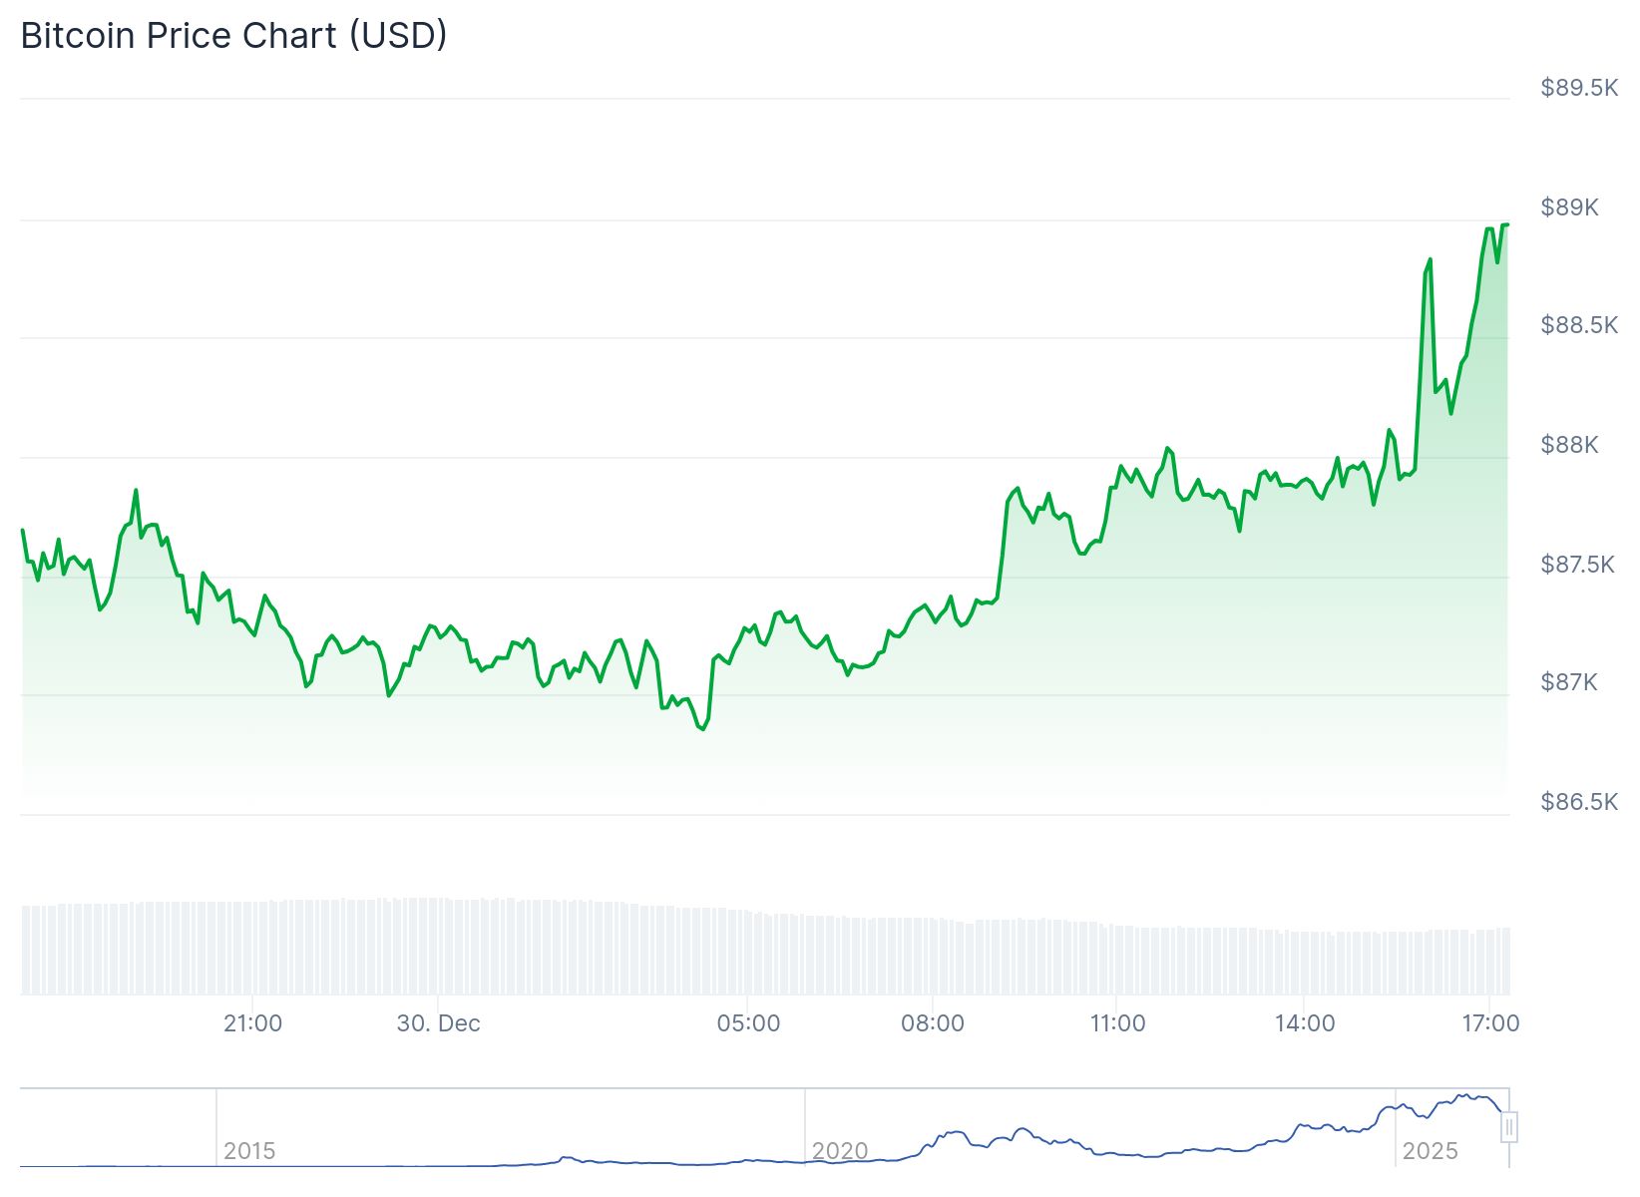Select the 08:00 time axis label
The height and width of the screenshot is (1197, 1640).
[x=933, y=1023]
